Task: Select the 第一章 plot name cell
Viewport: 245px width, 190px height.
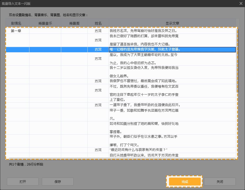Action: click(x=16, y=31)
